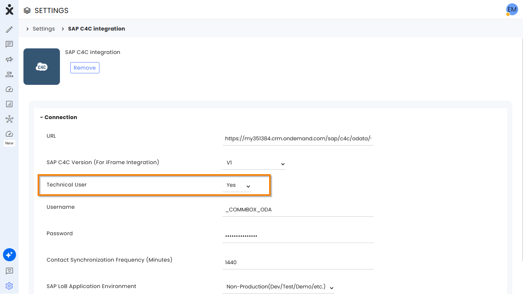Open the people contacts sidebar icon
Viewport: 523px width, 294px height.
click(9, 74)
